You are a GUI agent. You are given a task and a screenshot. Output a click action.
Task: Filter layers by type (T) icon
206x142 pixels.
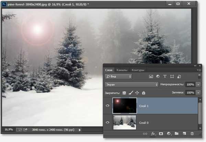pos(165,76)
